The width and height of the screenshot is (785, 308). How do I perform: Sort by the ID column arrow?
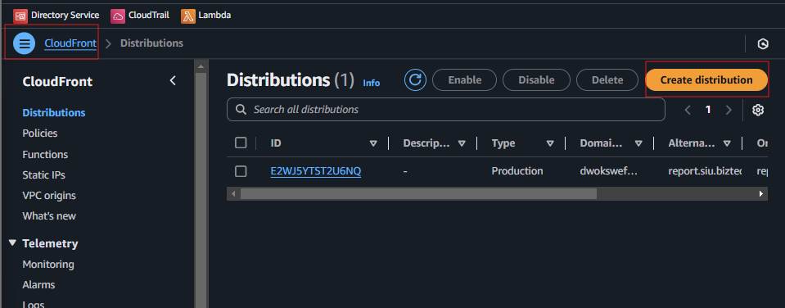[x=373, y=143]
